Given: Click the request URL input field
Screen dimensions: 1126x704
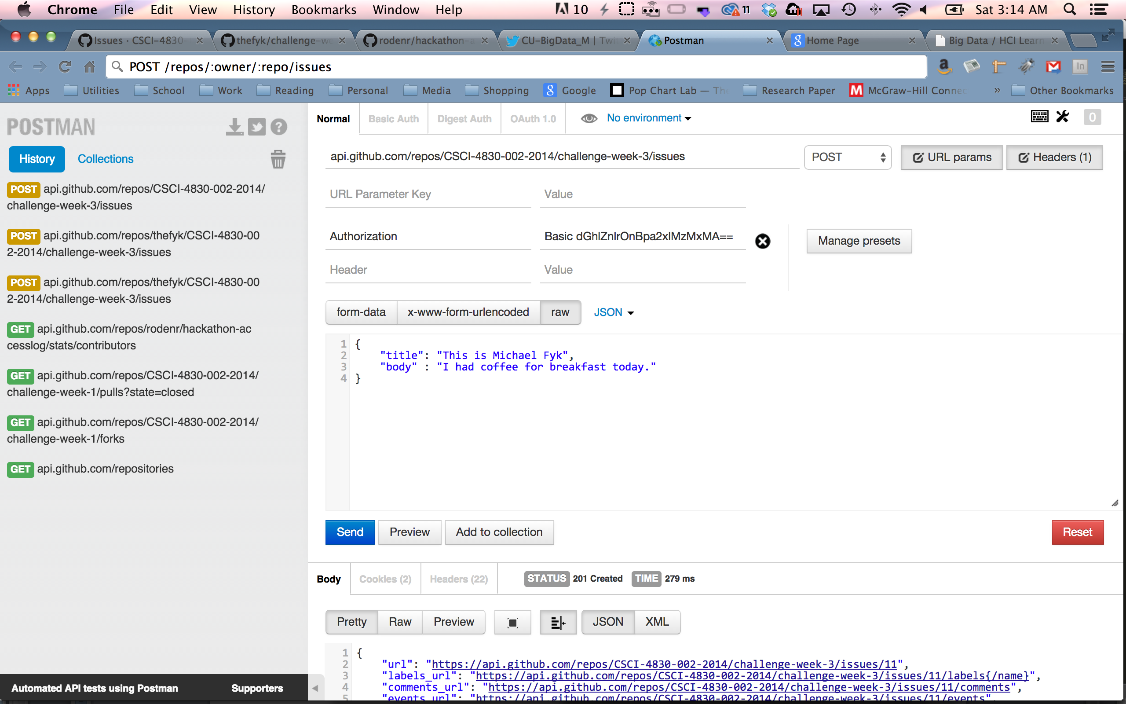Looking at the screenshot, I should click(562, 157).
